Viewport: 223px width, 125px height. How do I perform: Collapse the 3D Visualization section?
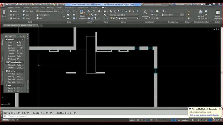(x=22, y=62)
